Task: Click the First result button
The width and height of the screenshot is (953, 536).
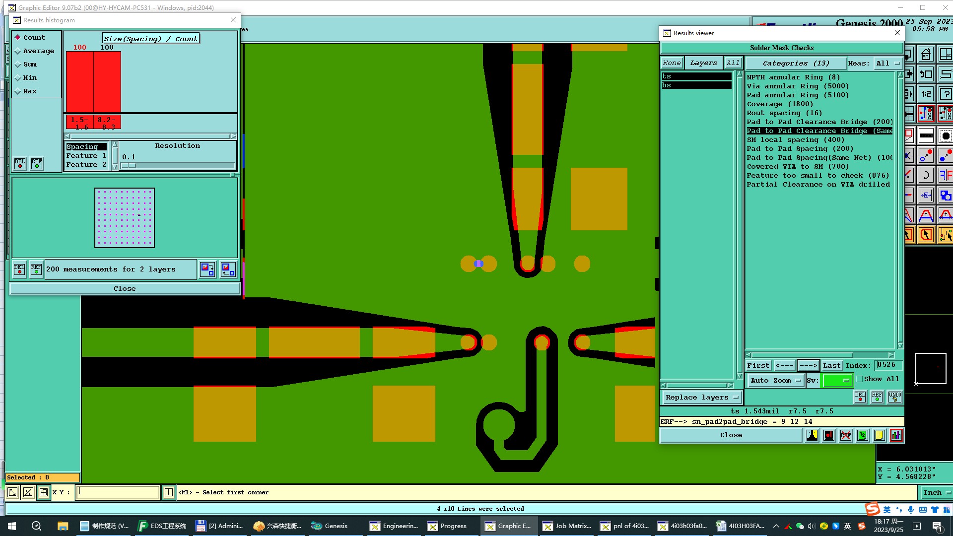Action: coord(758,365)
